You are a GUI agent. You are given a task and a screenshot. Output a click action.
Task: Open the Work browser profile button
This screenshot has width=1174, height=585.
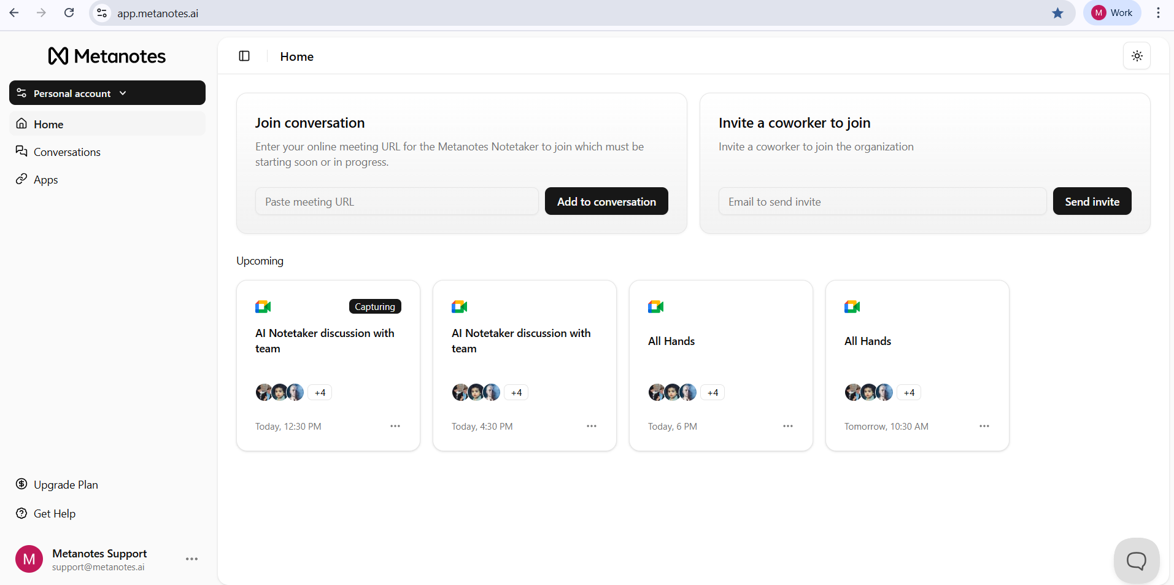click(1112, 13)
